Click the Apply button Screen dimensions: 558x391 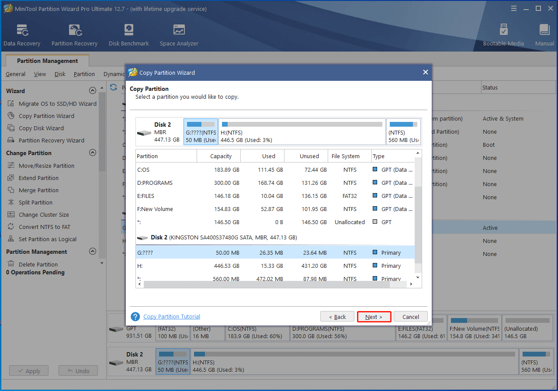29,371
